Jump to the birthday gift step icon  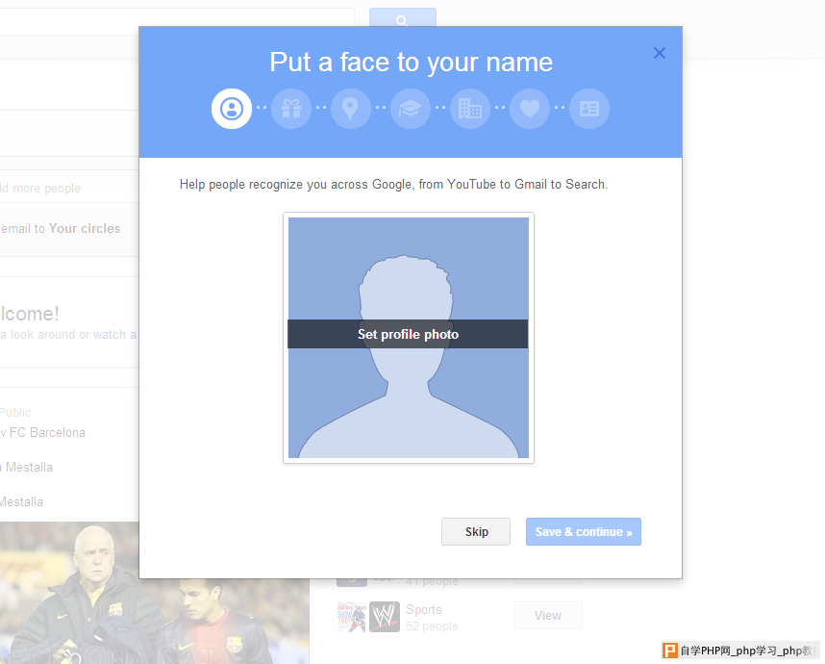coord(291,109)
